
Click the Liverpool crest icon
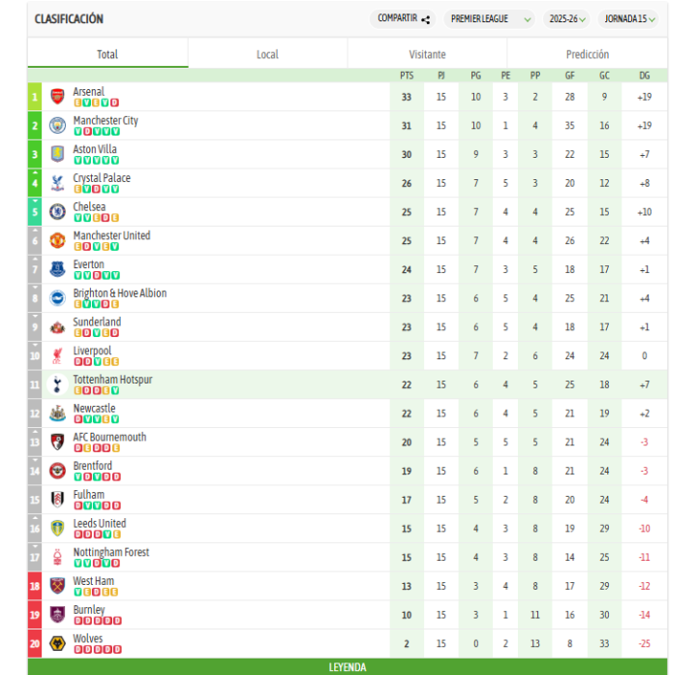57,356
